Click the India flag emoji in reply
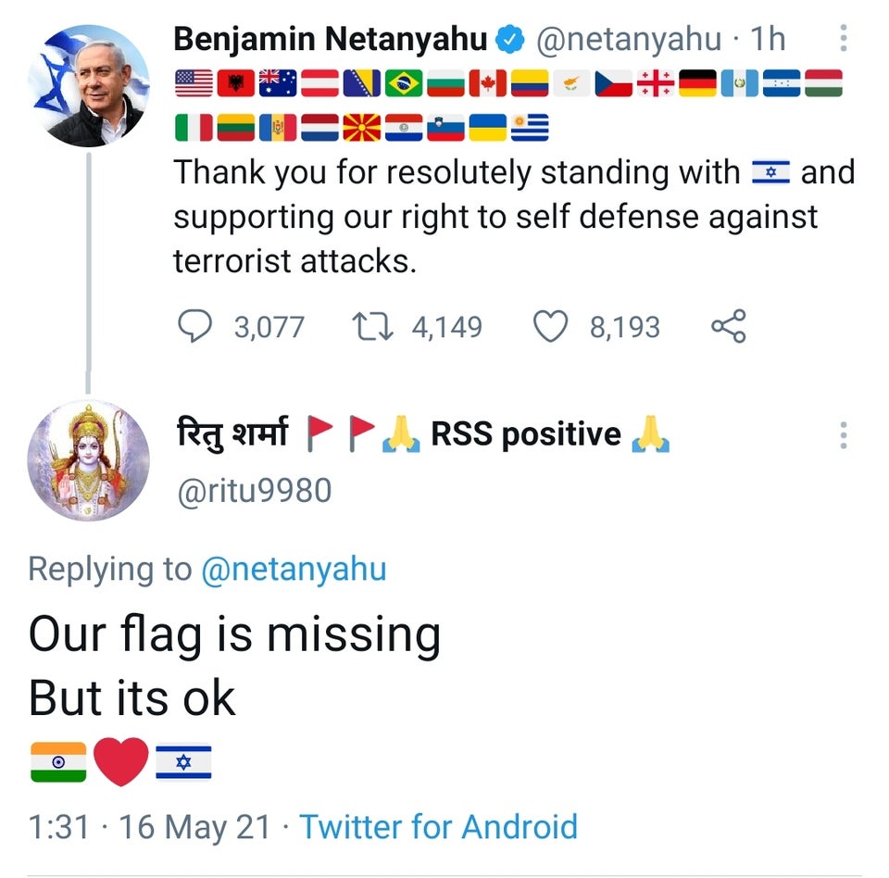 coord(57,761)
